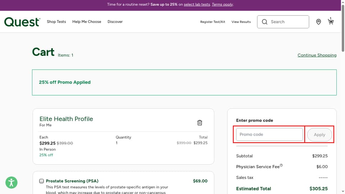The height and width of the screenshot is (194, 345).
Task: Open the Shop Tests menu
Action: click(56, 22)
